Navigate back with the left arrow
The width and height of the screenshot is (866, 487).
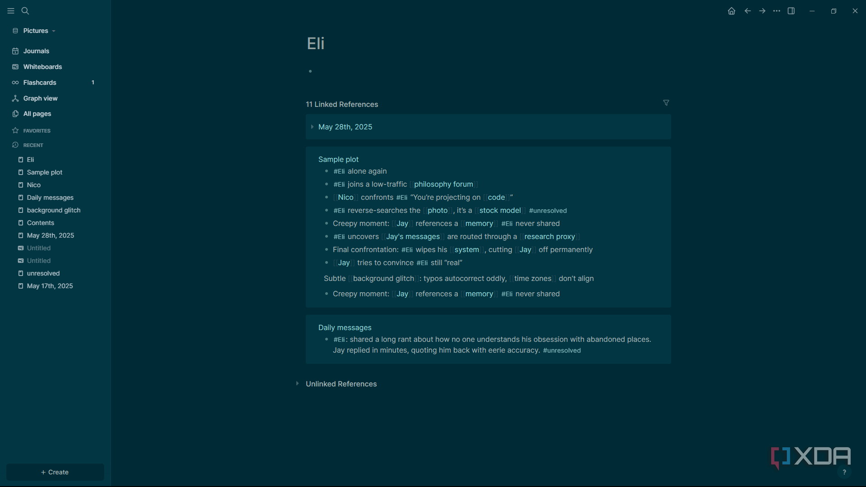tap(748, 11)
